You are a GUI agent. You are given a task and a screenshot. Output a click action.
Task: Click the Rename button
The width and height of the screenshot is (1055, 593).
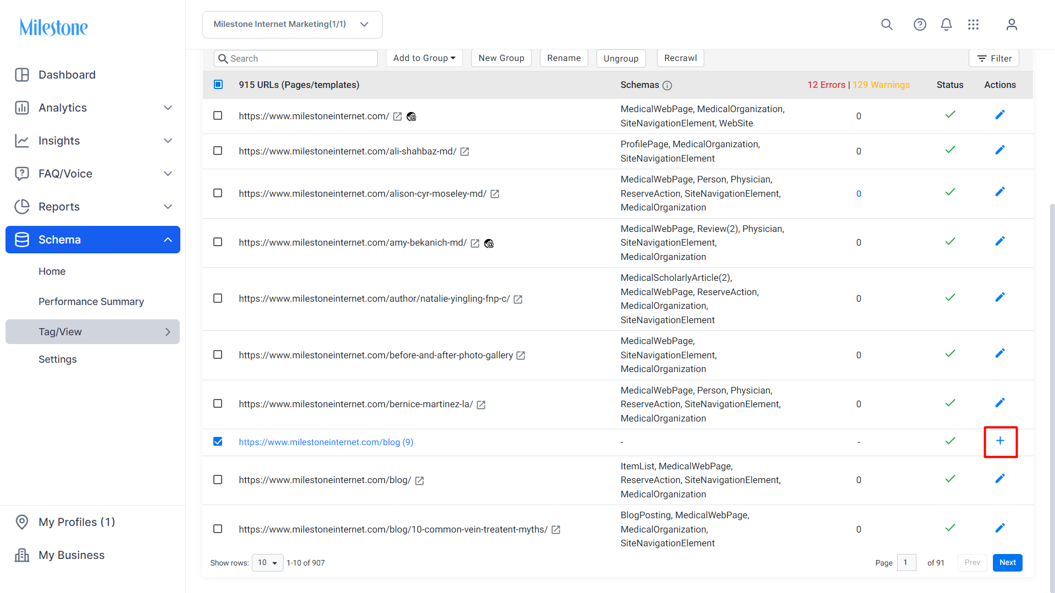564,58
